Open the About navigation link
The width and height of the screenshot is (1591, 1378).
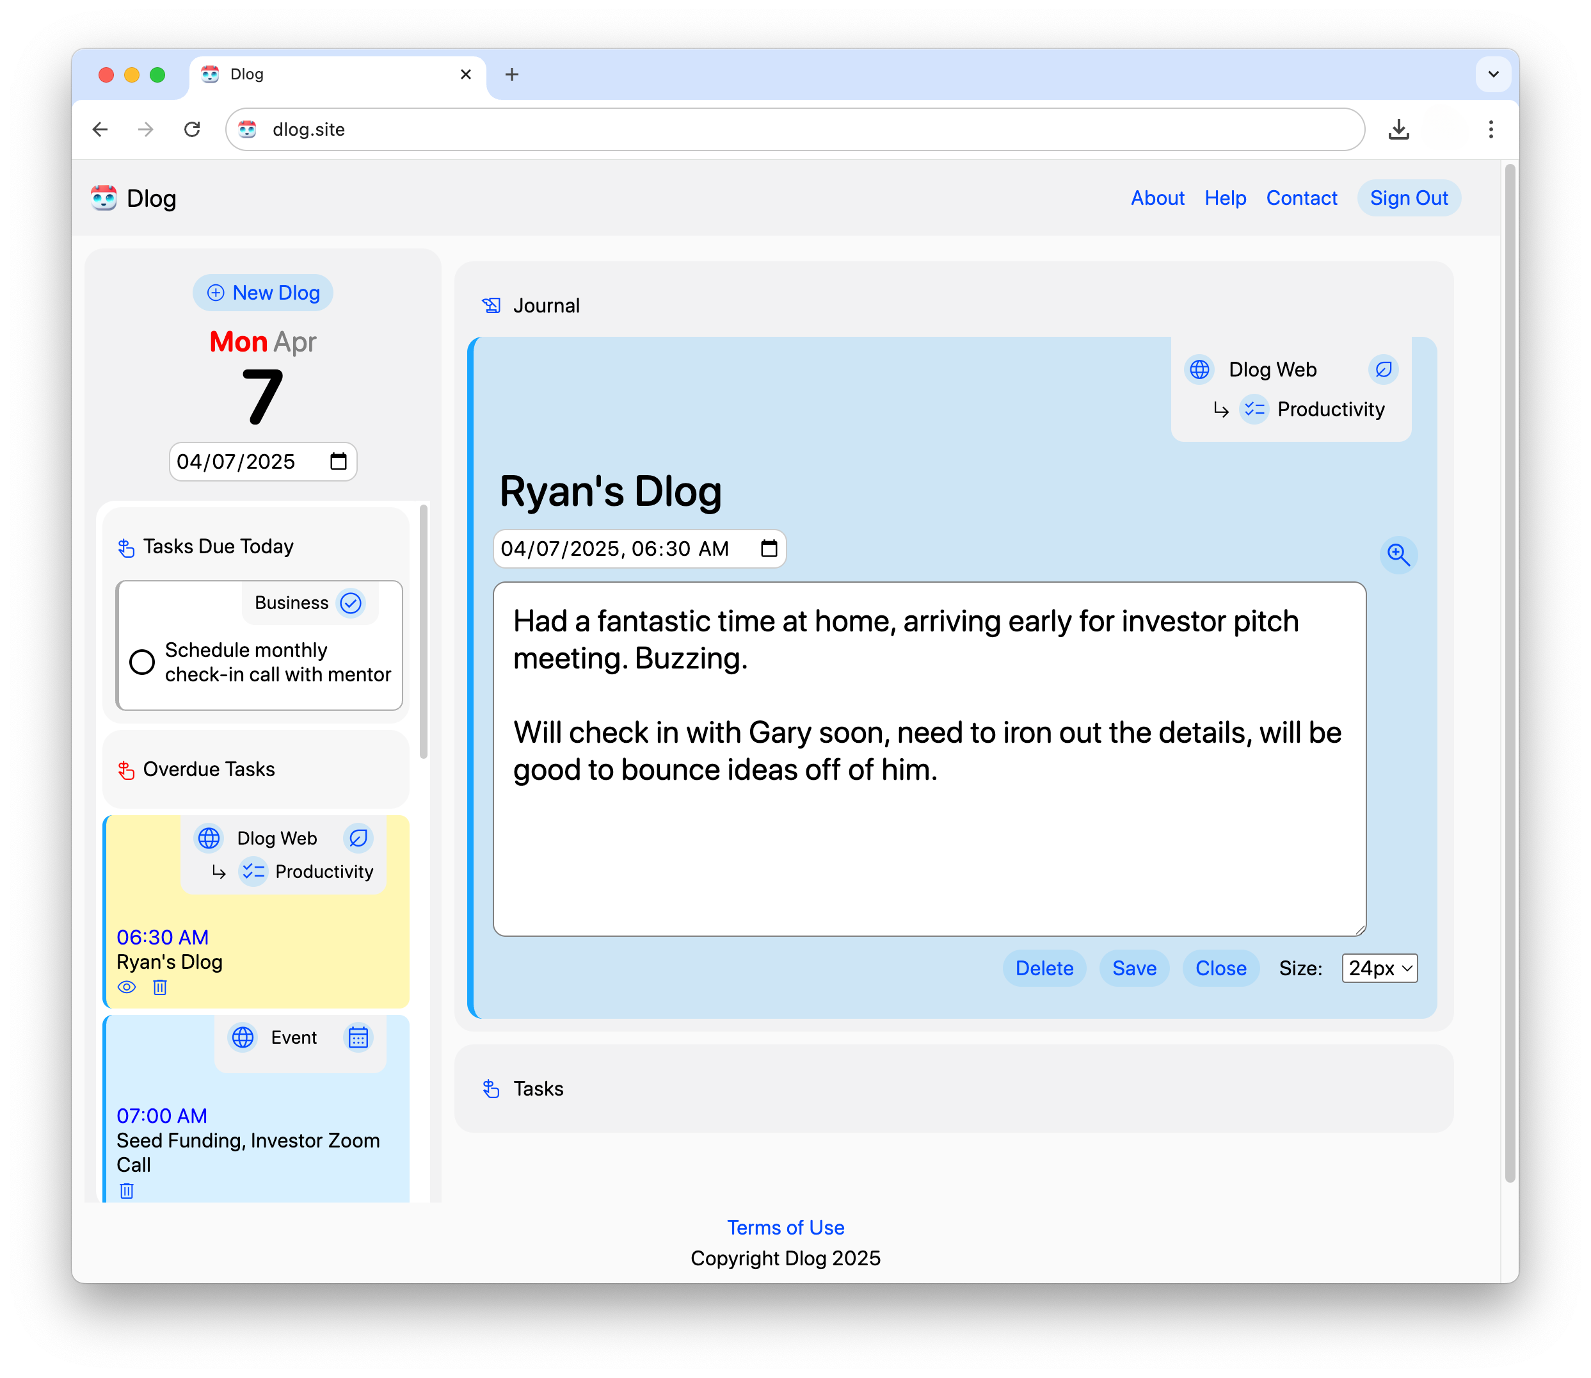coord(1156,199)
